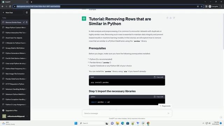The height and width of the screenshot is (126, 224).
Task: Delete the Remove Similar Rows chat
Action: pyautogui.click(x=27, y=22)
